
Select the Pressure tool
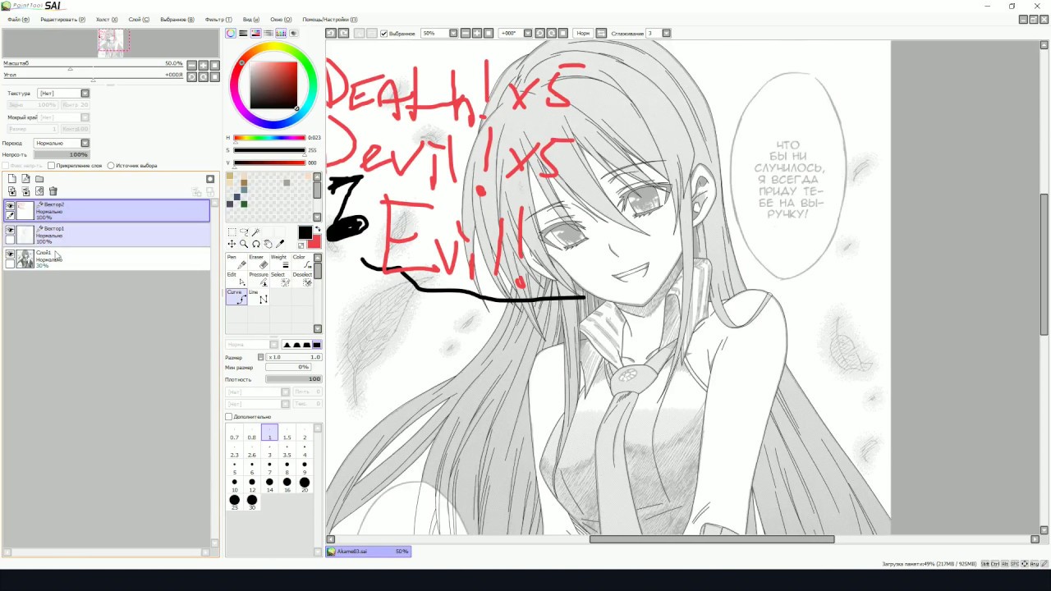click(259, 279)
